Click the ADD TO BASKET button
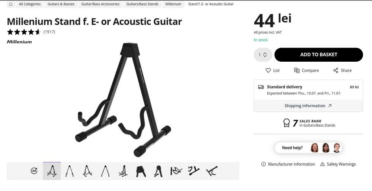Viewport: 372px width, 191px height. [318, 55]
